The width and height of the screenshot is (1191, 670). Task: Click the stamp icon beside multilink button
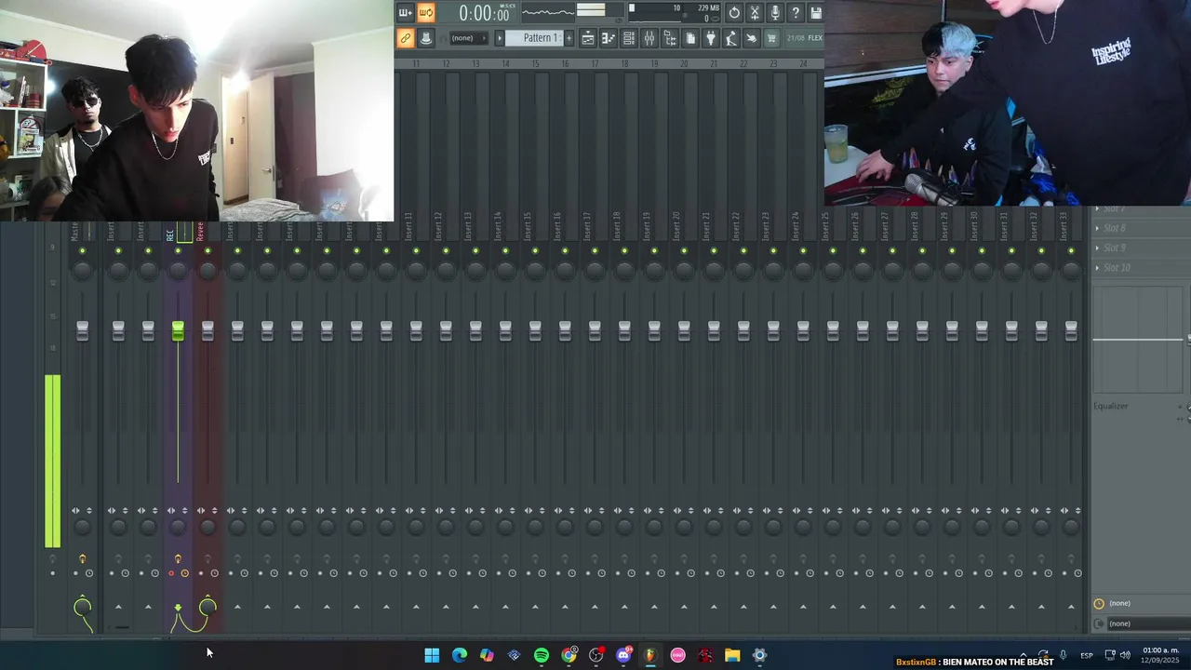426,38
